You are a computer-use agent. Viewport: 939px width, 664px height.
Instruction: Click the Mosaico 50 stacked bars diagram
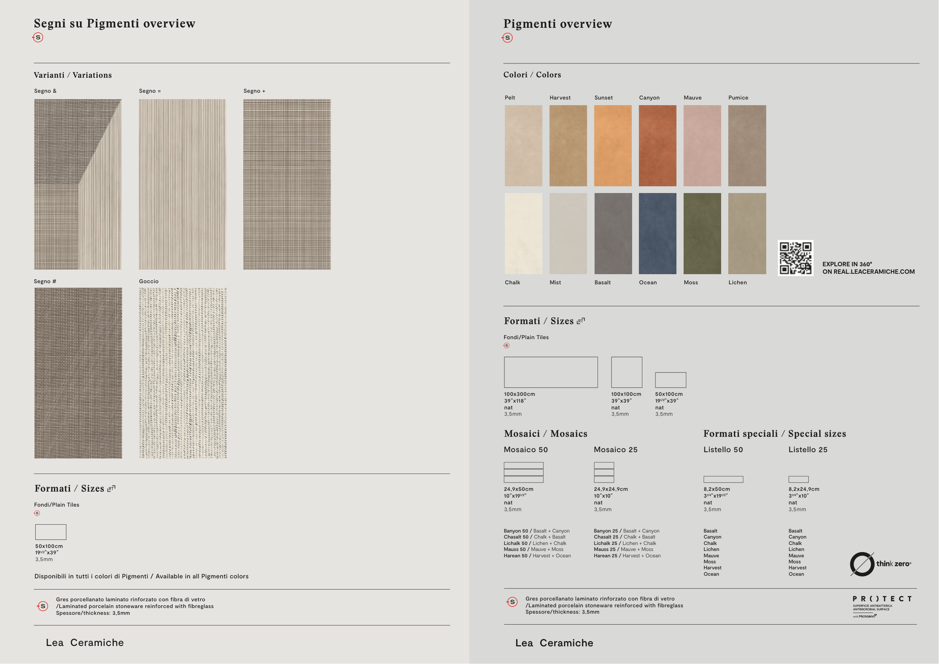point(524,472)
